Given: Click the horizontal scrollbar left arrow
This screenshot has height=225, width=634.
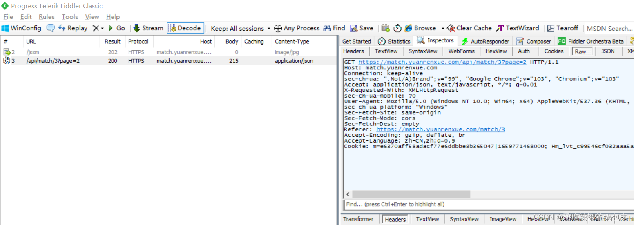Looking at the screenshot, I should (x=348, y=194).
